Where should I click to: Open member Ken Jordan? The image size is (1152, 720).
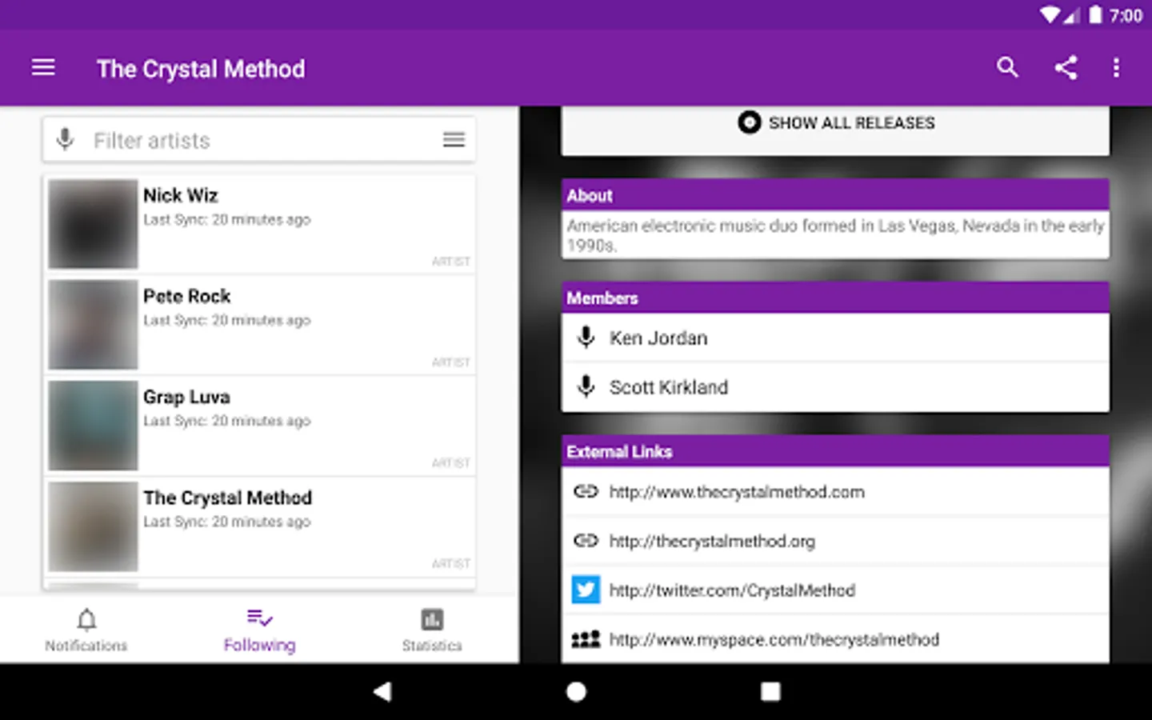(x=835, y=338)
